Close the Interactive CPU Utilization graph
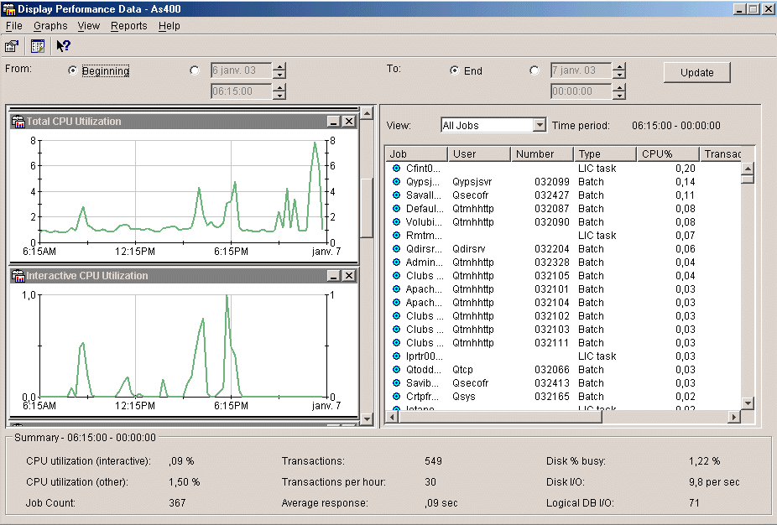This screenshot has width=777, height=525. click(x=349, y=276)
